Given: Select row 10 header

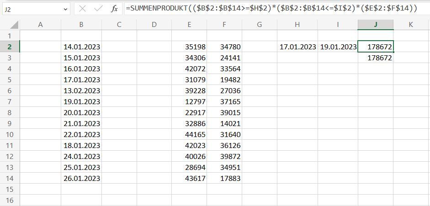Looking at the screenshot, I should pos(10,134).
